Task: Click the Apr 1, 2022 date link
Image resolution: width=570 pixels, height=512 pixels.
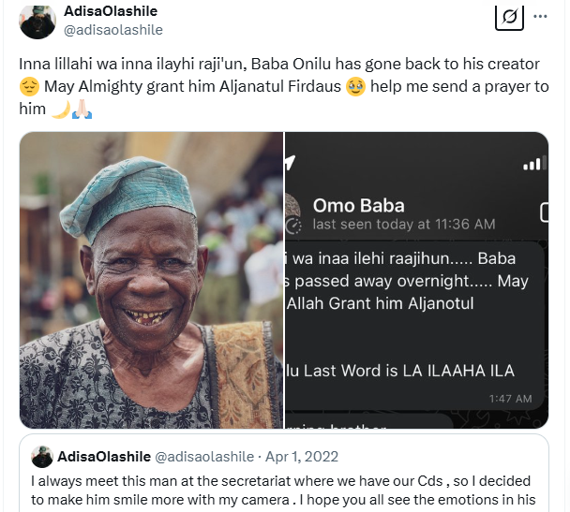Action: click(303, 457)
